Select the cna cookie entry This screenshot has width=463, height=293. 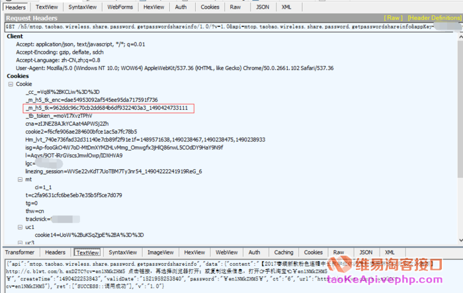point(67,124)
